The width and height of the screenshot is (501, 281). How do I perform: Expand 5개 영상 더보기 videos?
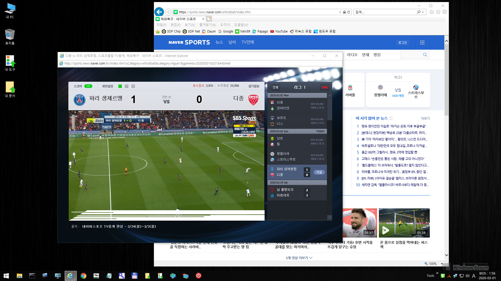299,258
